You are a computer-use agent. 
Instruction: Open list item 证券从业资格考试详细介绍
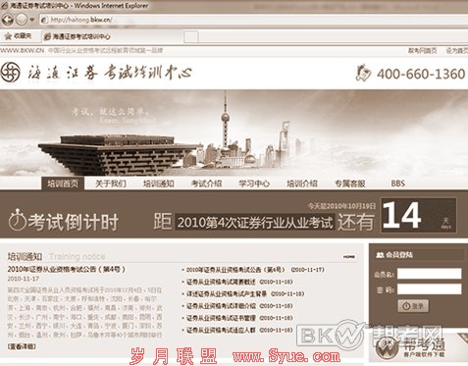point(239,306)
